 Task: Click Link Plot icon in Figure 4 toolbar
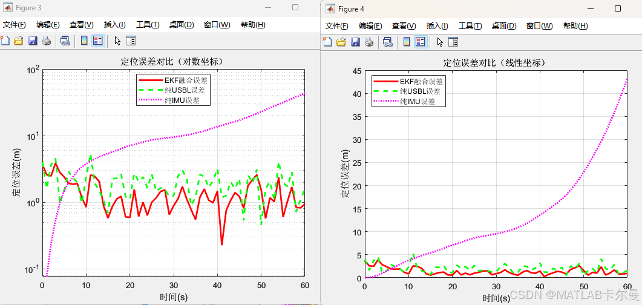(x=388, y=42)
